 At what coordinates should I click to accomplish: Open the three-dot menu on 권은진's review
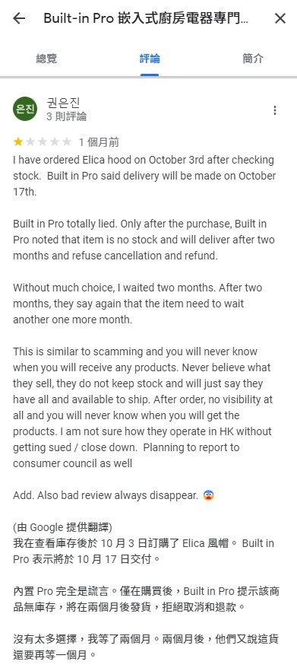pos(275,110)
